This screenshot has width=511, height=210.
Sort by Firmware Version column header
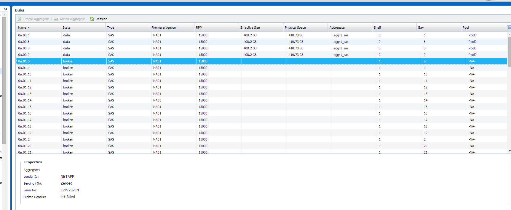click(164, 28)
